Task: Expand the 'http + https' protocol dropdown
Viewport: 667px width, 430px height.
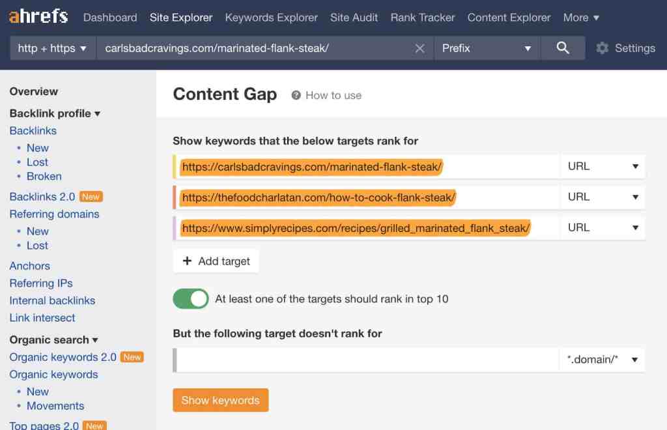Action: [51, 48]
